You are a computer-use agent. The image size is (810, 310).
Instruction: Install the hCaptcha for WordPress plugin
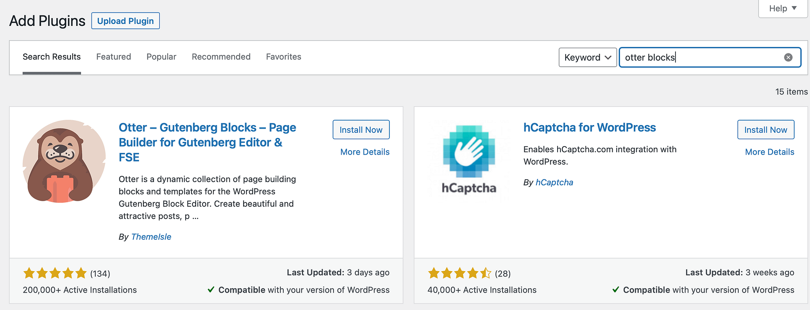pos(766,130)
